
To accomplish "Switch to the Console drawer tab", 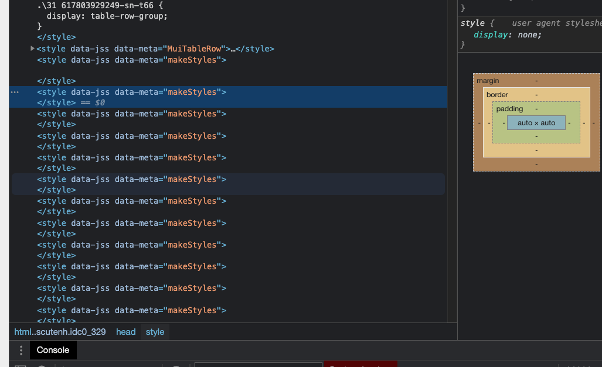I will [x=53, y=349].
